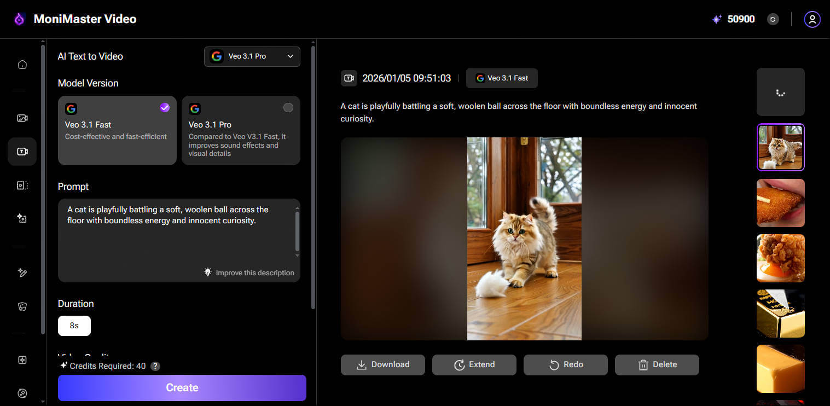Click Improve this description
This screenshot has width=830, height=406.
[x=249, y=272]
